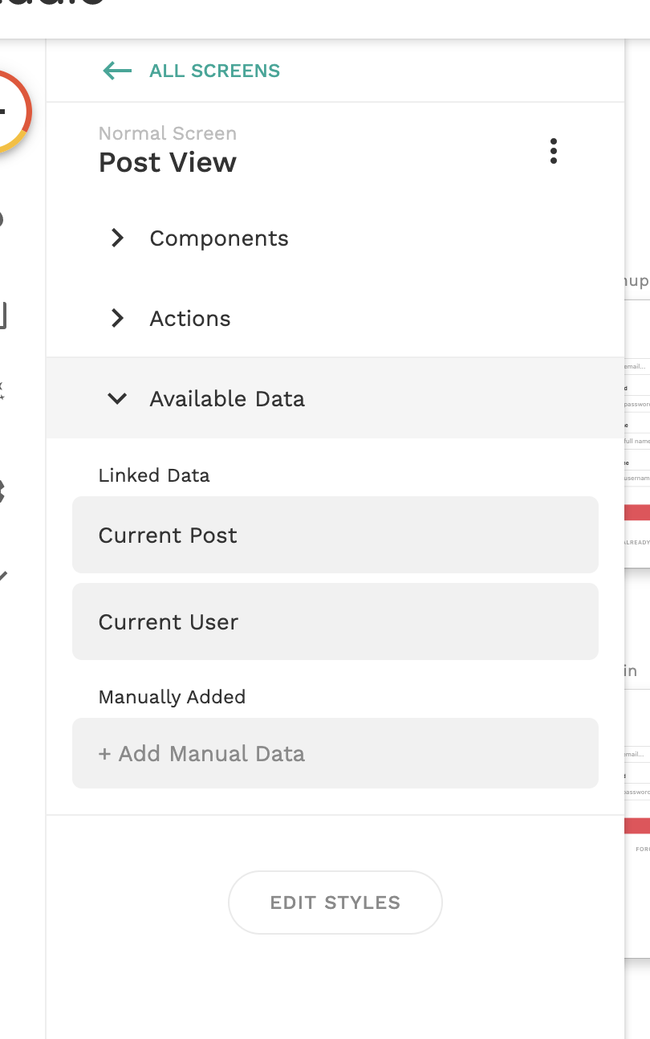
Task: Open the Screens icon in left sidebar
Action: click(x=2, y=316)
